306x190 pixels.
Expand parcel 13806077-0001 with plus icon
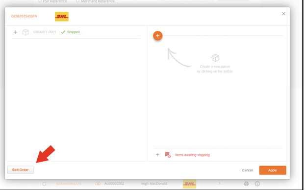15,32
